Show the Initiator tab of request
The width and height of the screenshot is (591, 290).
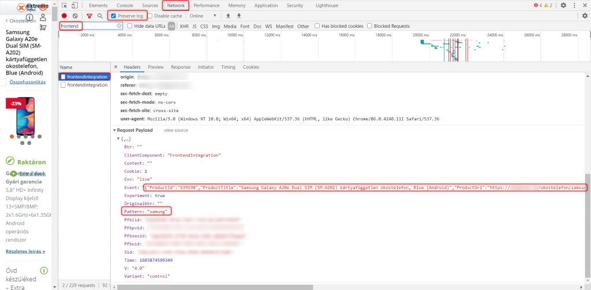click(206, 67)
